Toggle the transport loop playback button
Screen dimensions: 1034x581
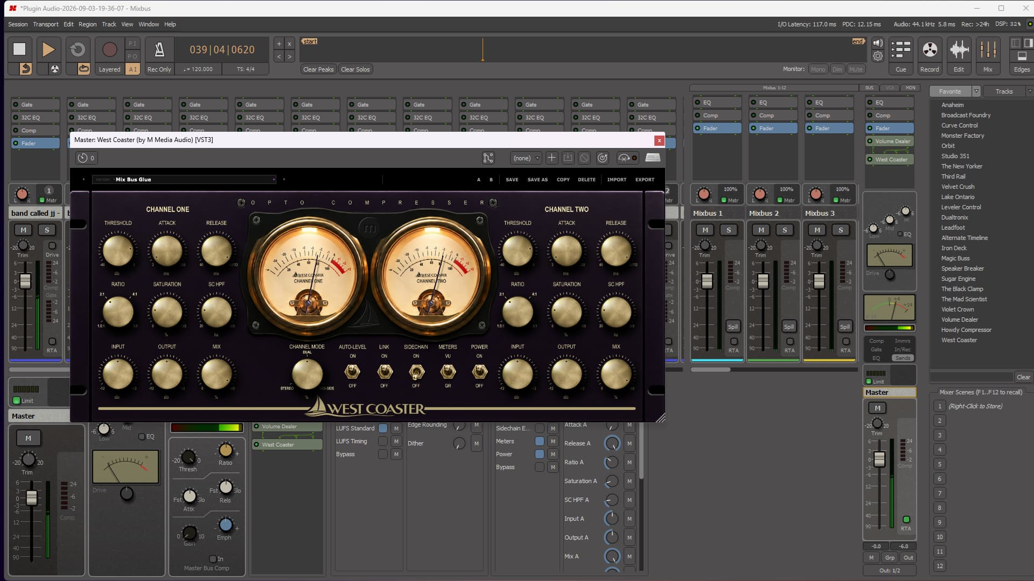click(78, 49)
